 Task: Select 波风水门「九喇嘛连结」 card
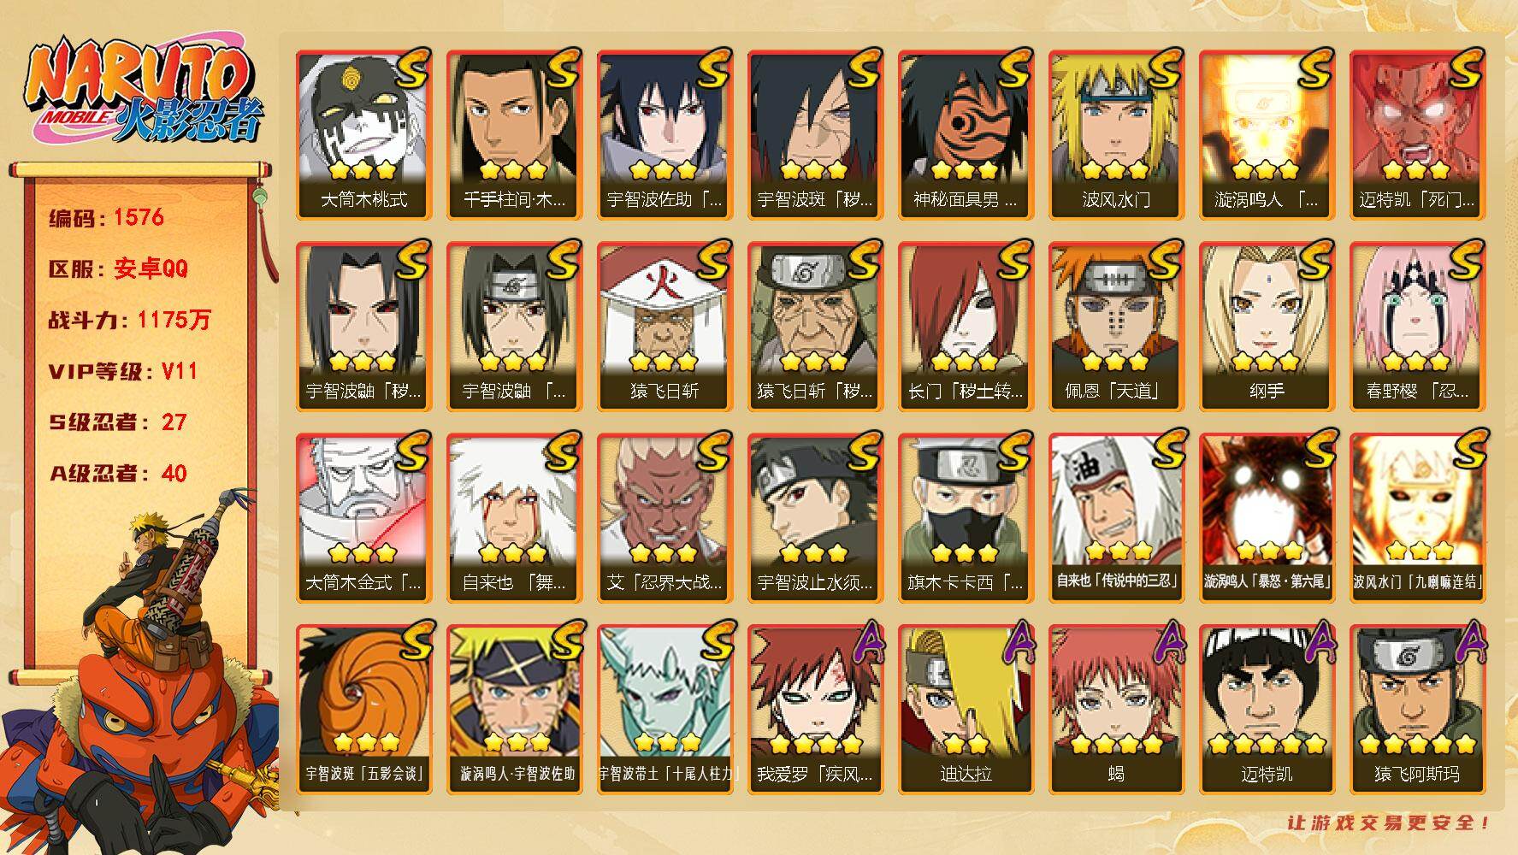coord(1417,517)
